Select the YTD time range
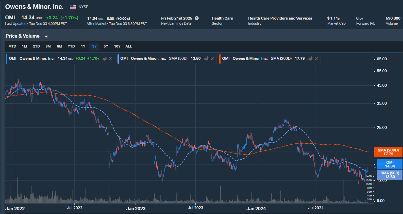403x214 pixels. point(71,46)
